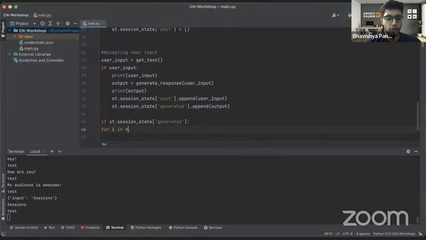426x240 pixels.
Task: Click Scratches and Consoles icon
Action: (x=16, y=61)
